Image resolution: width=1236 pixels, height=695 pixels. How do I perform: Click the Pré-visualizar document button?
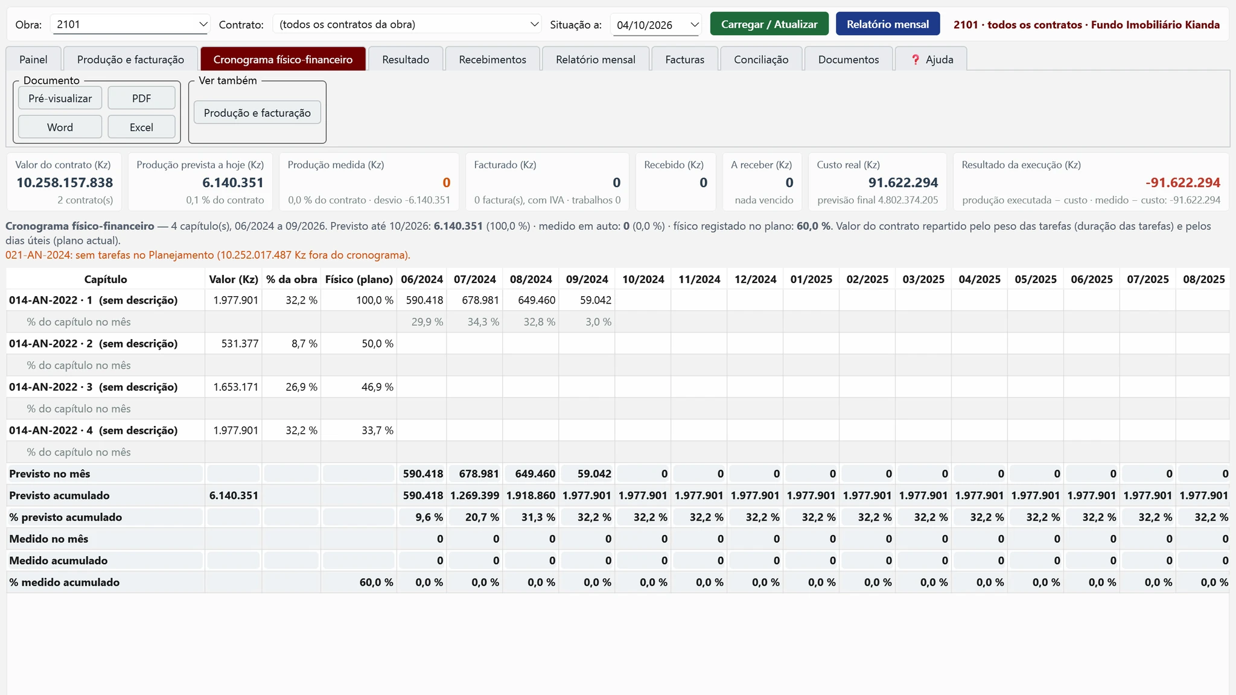point(60,98)
